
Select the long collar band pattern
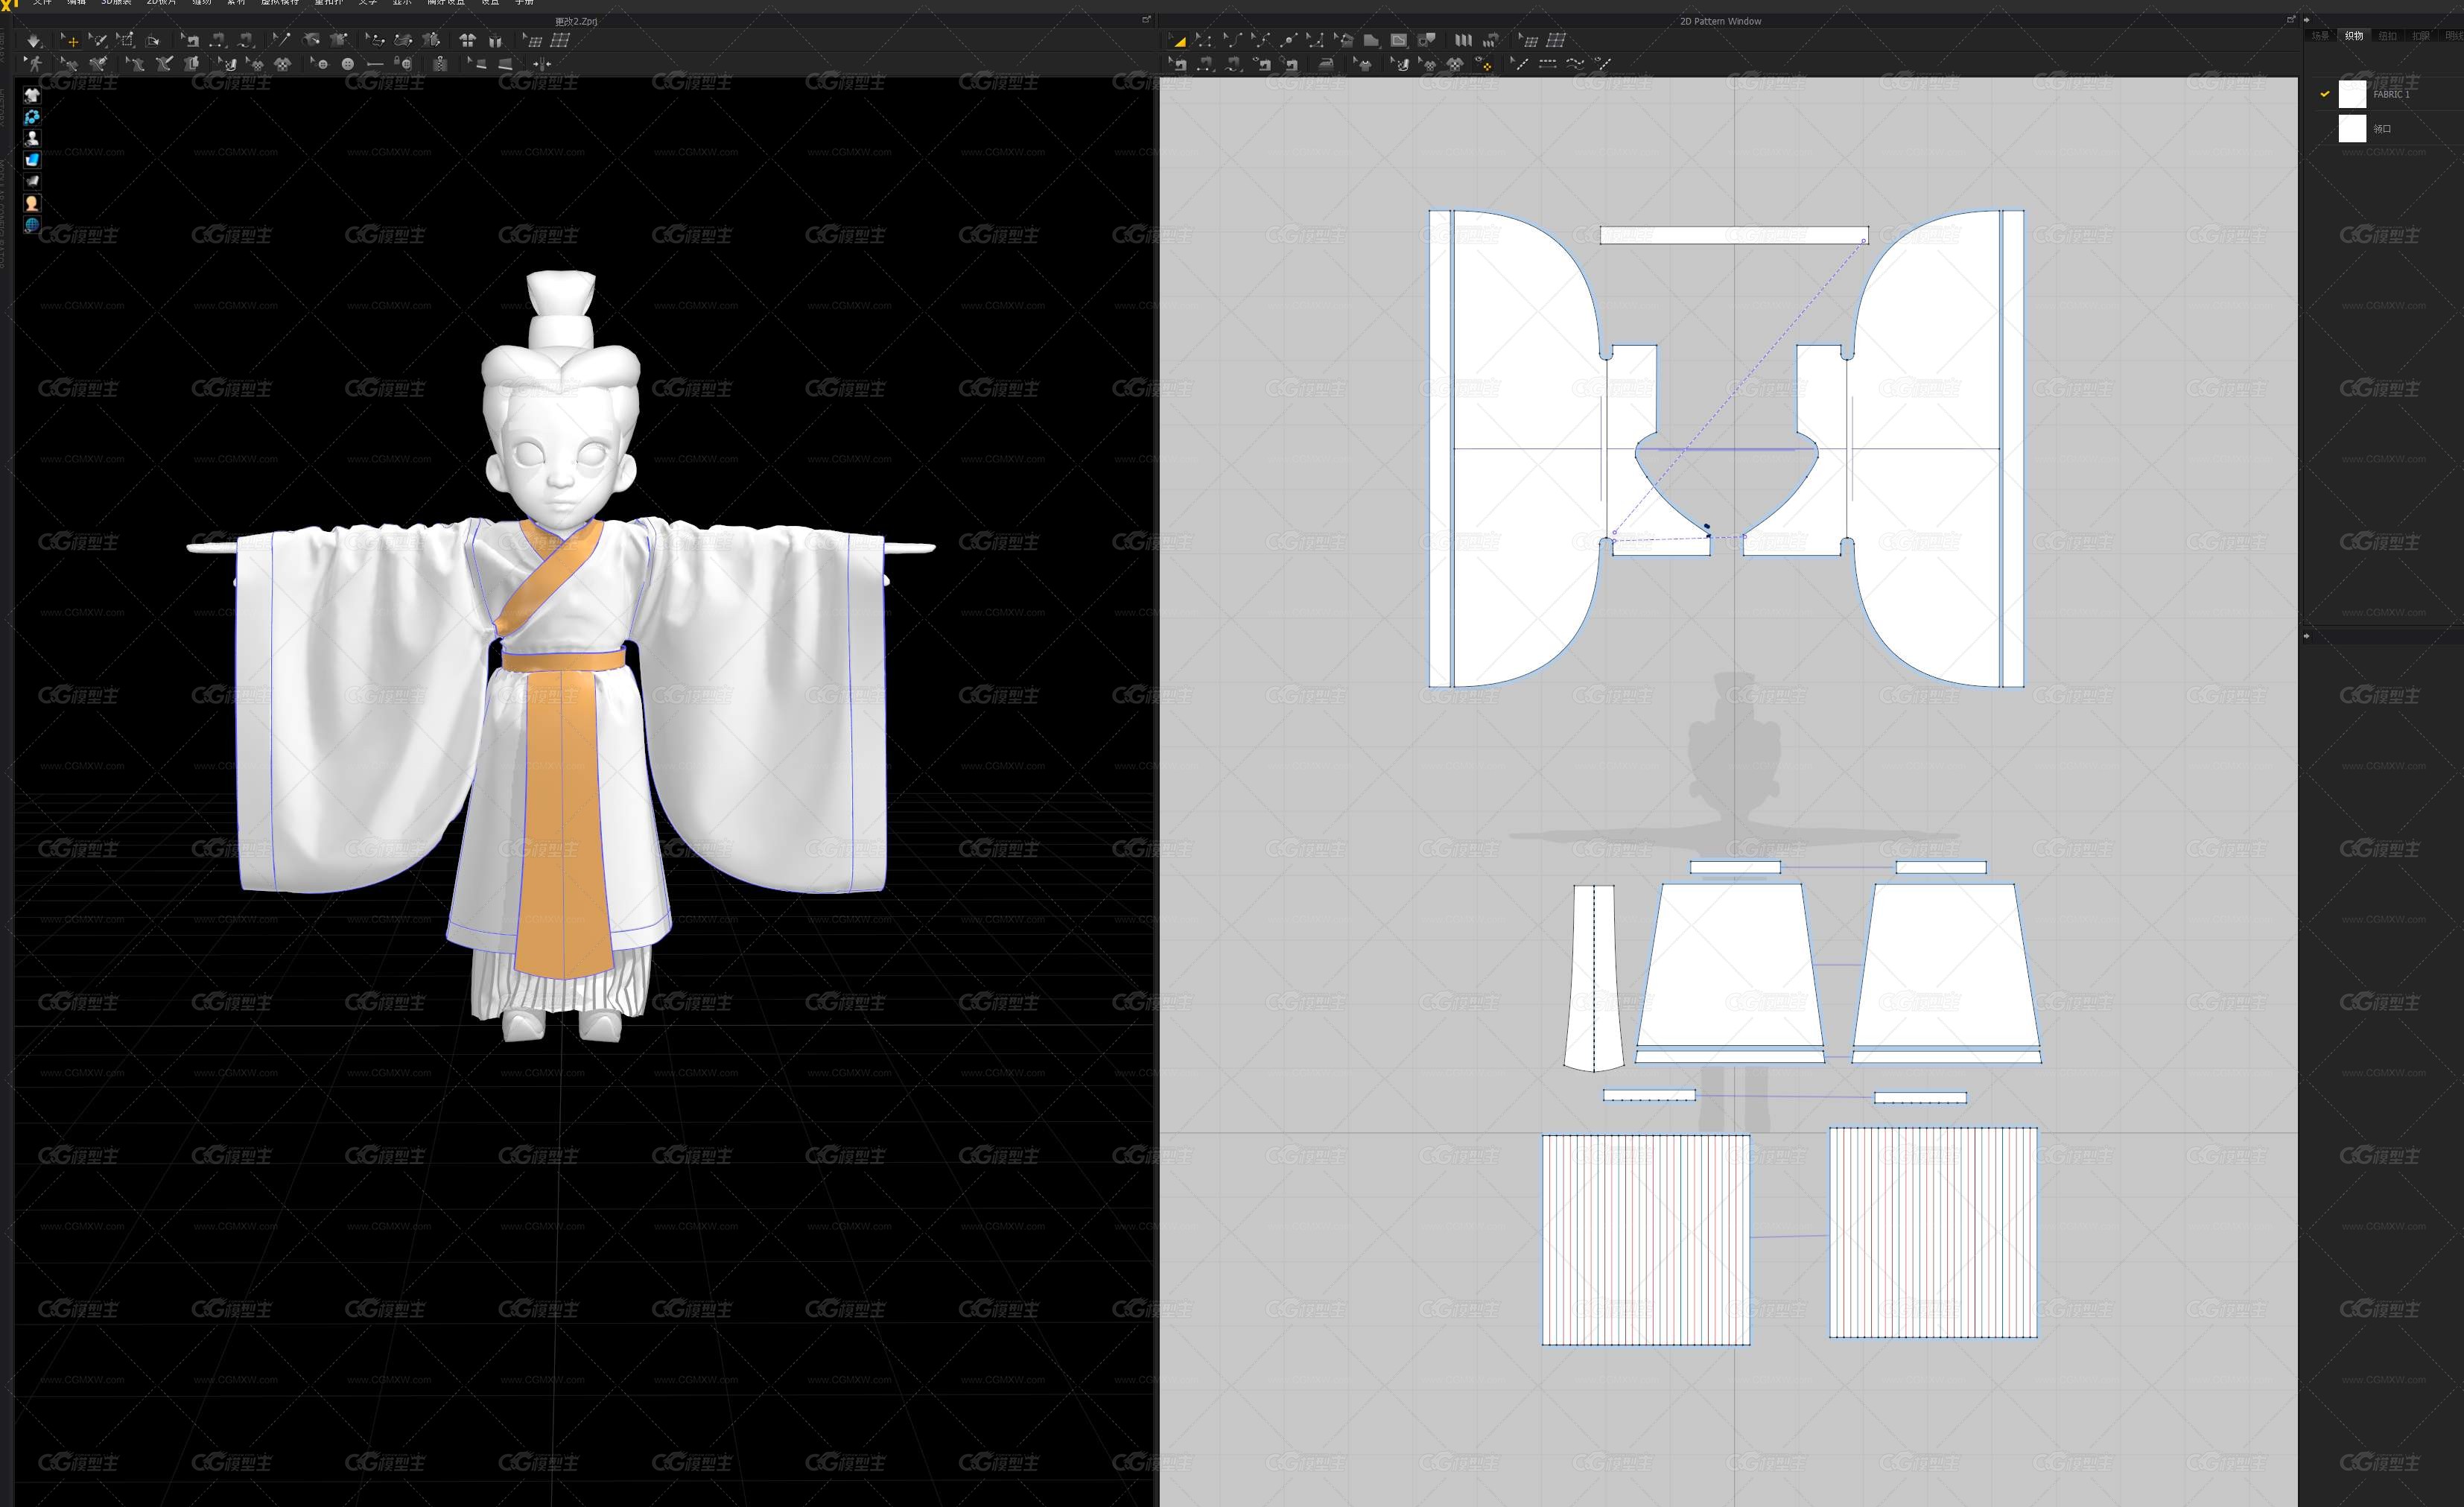(x=1733, y=235)
